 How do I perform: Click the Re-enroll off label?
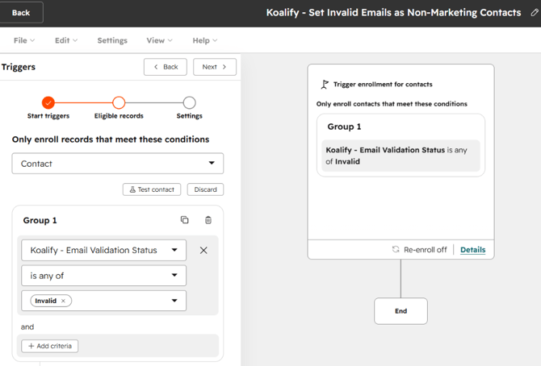(425, 250)
